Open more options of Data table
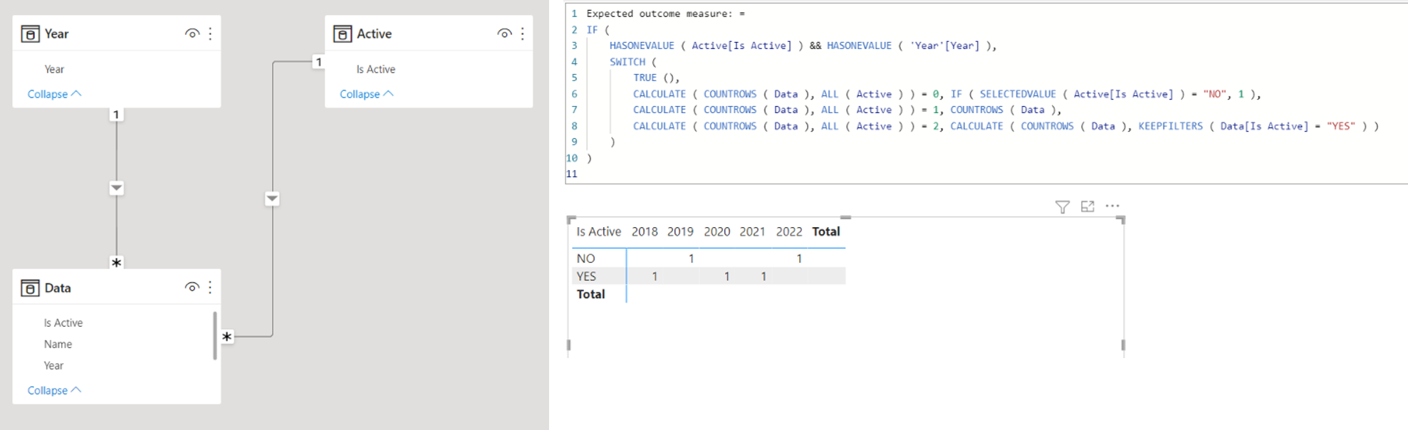 [x=210, y=288]
